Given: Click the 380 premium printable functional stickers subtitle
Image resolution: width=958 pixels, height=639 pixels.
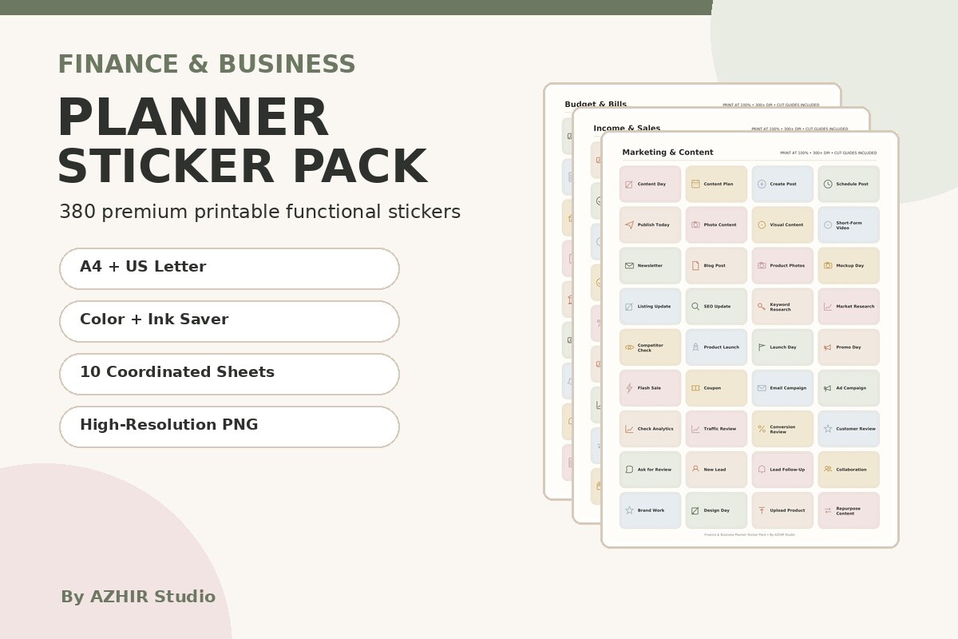Looking at the screenshot, I should click(x=259, y=212).
